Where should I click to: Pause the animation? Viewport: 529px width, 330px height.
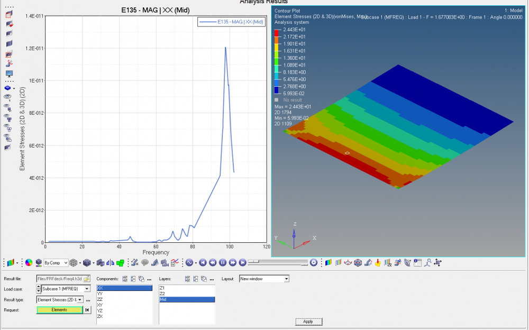point(223,262)
